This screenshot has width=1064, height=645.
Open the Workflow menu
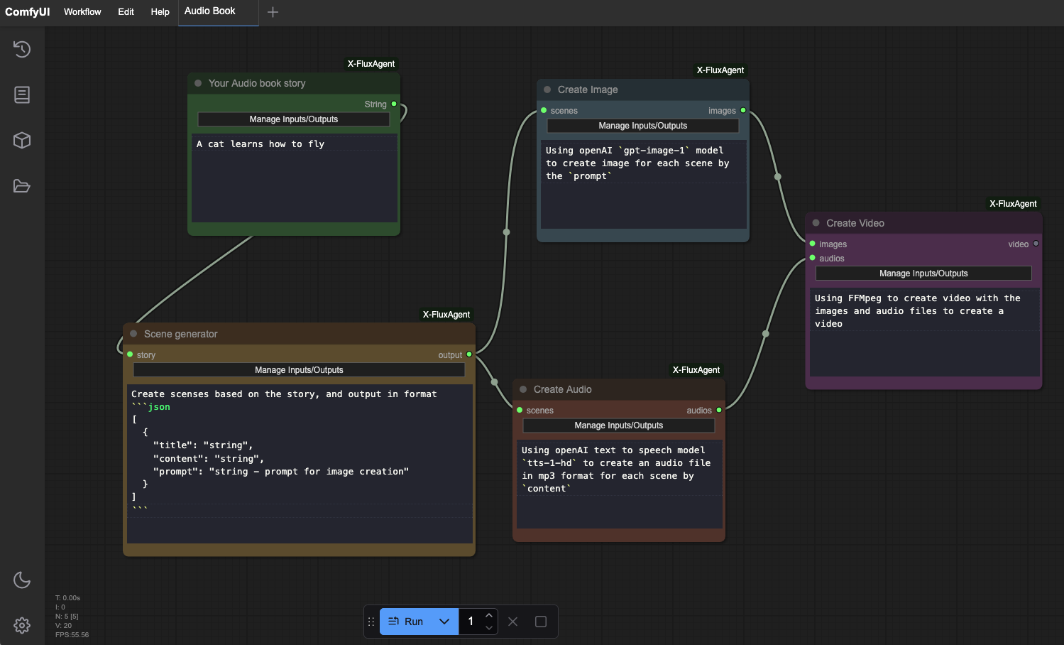pos(82,12)
